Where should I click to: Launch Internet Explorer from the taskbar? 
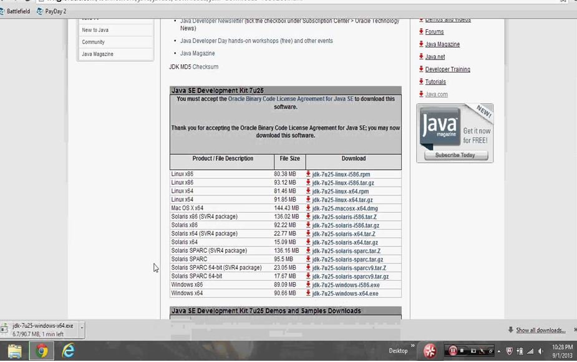pos(69,351)
